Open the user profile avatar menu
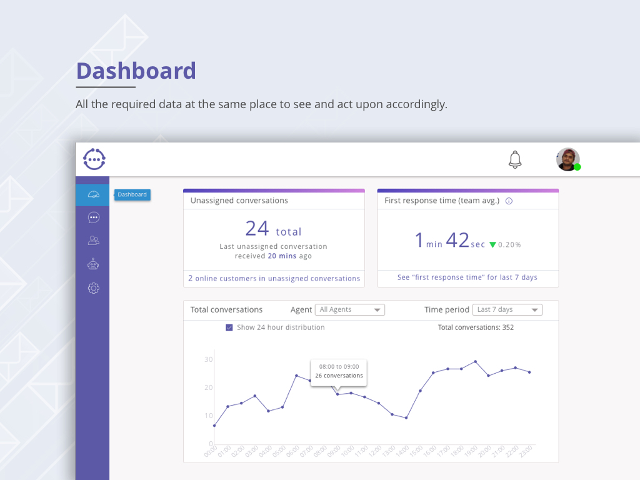Viewport: 640px width, 480px height. point(567,159)
